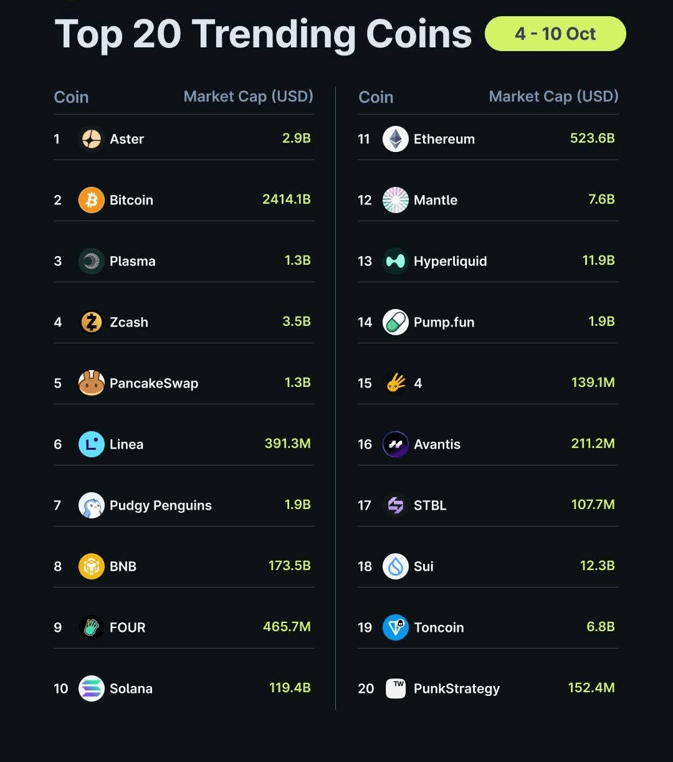The width and height of the screenshot is (673, 762).
Task: Click the right Coin column header
Action: click(x=376, y=97)
